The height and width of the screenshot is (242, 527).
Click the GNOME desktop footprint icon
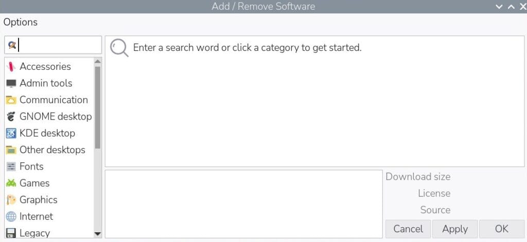pyautogui.click(x=11, y=117)
